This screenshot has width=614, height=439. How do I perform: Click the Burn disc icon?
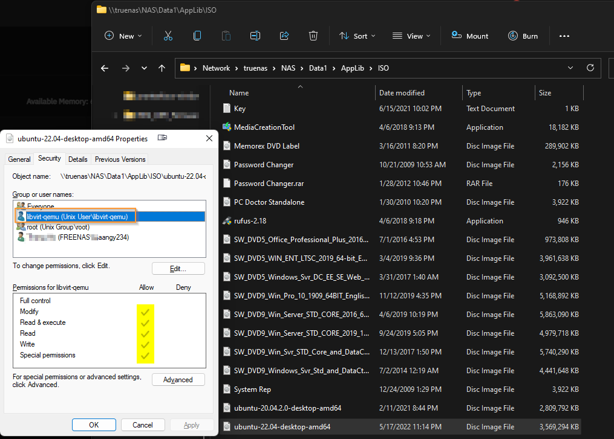[x=513, y=36]
